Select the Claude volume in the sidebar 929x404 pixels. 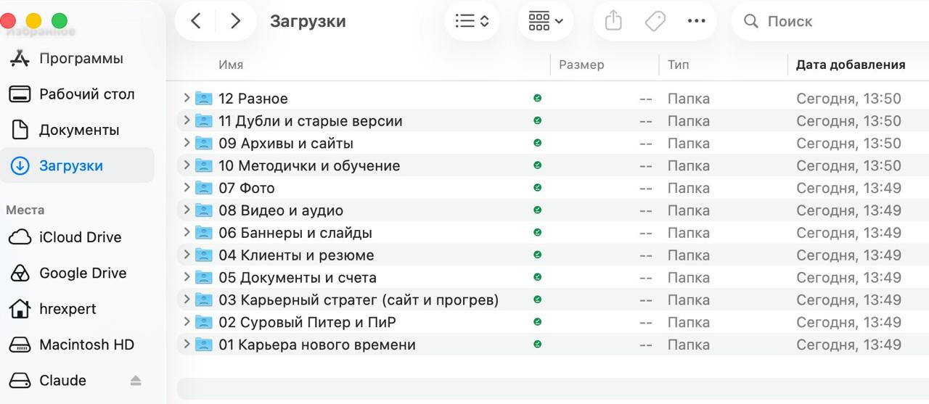(62, 381)
